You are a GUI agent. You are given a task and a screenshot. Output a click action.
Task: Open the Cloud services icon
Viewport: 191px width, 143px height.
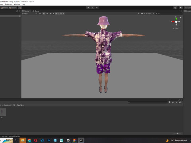coord(181,8)
